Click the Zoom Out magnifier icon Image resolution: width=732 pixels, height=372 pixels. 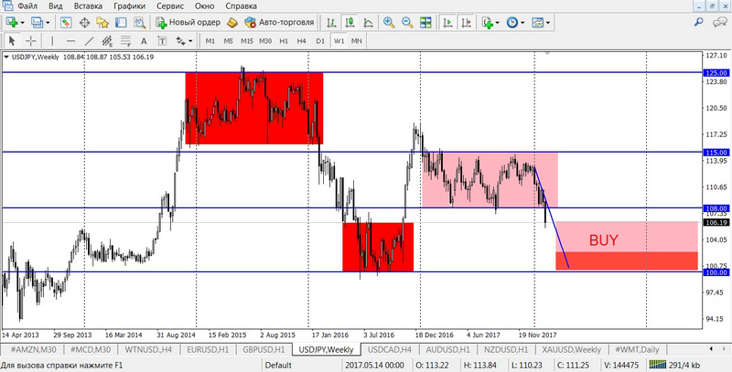point(406,22)
